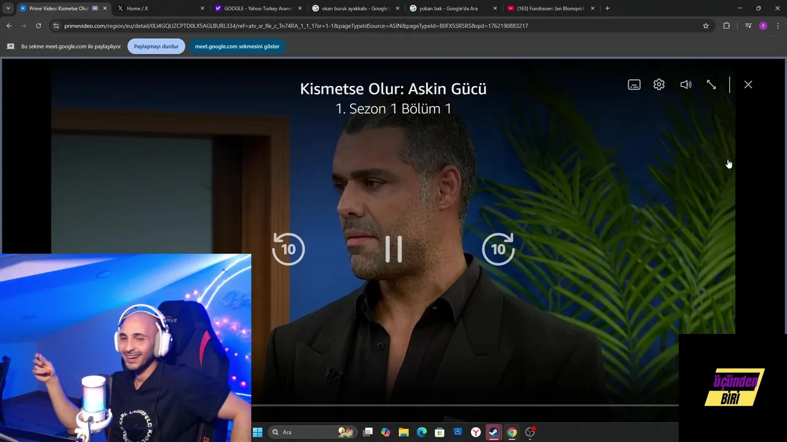
Task: Expand the tab search dropdown
Action: 8,9
